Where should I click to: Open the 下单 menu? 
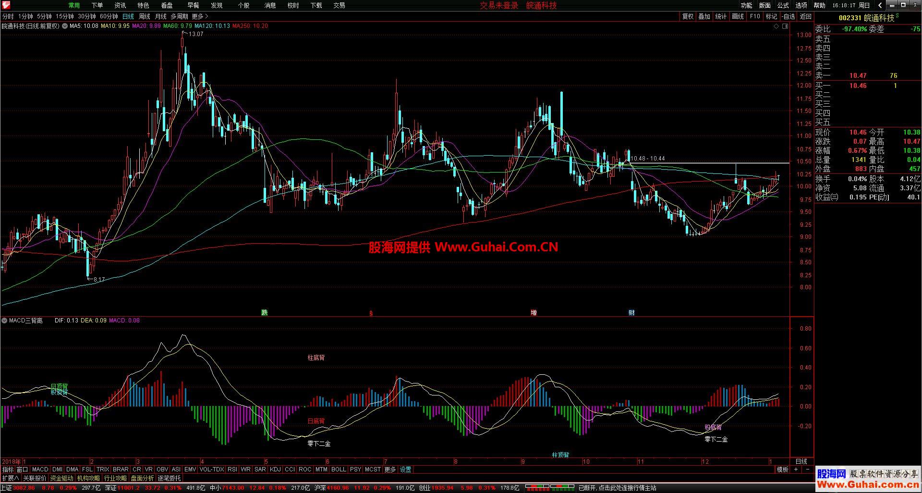(x=97, y=5)
